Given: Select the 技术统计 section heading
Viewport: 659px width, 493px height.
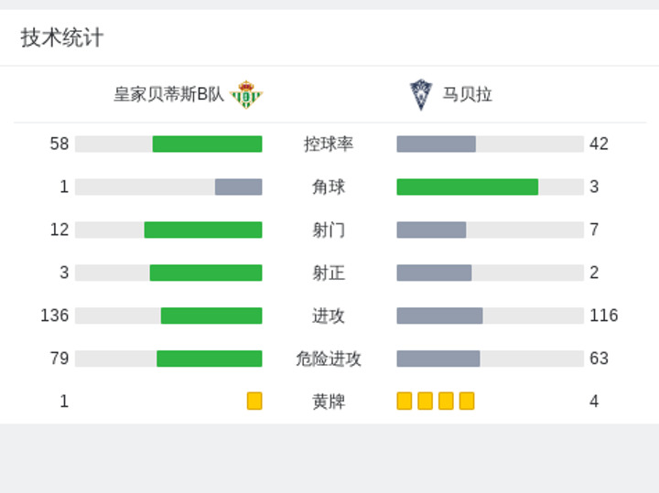Looking at the screenshot, I should pos(62,38).
